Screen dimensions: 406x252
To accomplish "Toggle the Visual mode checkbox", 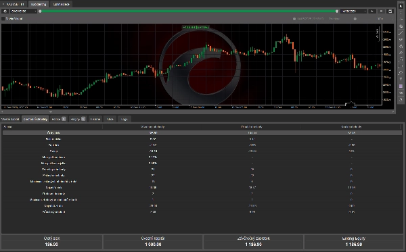I will click(x=3, y=19).
